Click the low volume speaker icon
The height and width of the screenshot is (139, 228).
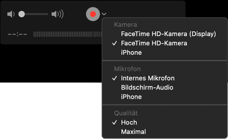pos(11,14)
